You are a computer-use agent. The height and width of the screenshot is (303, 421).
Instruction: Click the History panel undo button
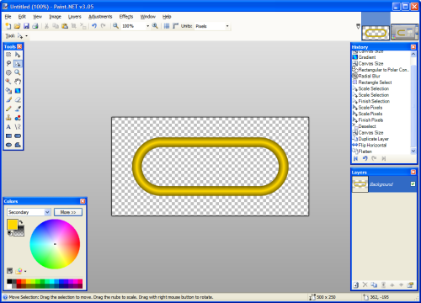coord(365,158)
